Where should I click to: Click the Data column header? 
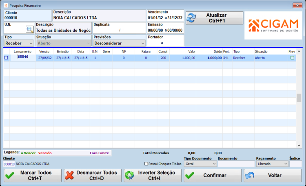point(81,52)
